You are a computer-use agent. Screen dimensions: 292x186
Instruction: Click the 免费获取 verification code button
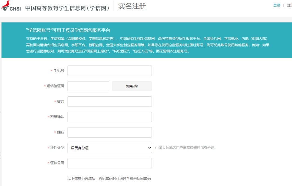coord(132,86)
